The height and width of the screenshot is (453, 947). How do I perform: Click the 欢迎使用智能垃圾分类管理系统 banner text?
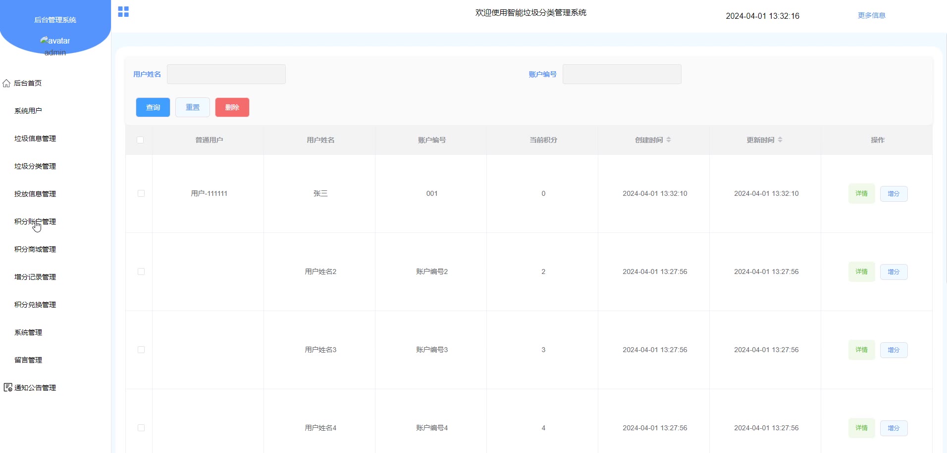coord(531,12)
